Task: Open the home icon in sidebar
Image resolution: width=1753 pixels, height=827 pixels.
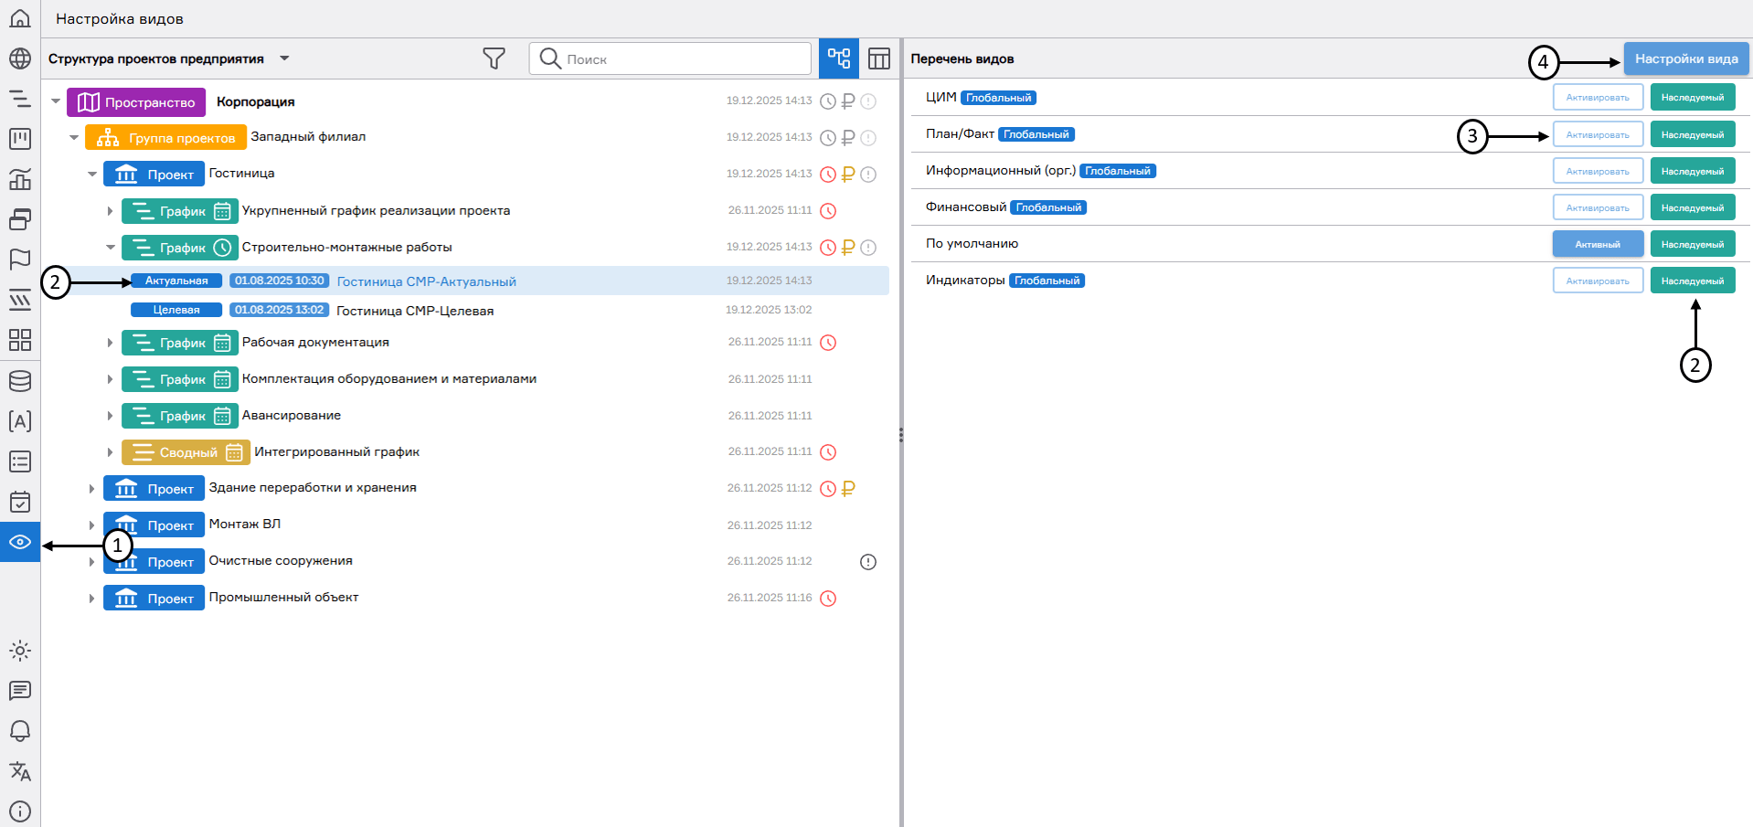Action: tap(20, 18)
